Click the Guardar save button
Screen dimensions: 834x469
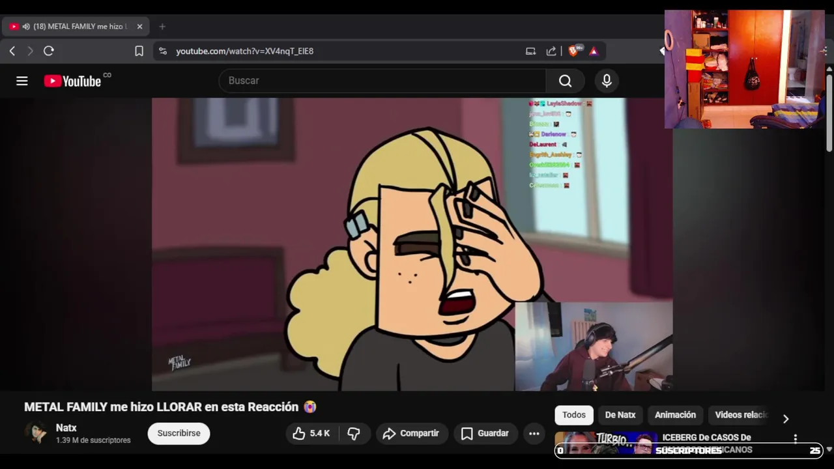tap(485, 433)
